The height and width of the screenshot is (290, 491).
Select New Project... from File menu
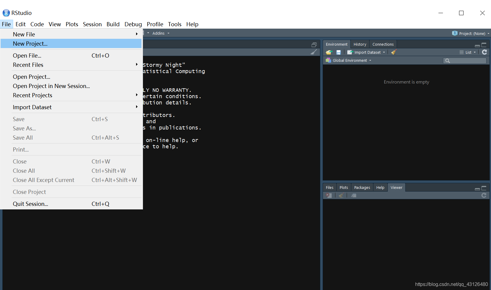71,44
